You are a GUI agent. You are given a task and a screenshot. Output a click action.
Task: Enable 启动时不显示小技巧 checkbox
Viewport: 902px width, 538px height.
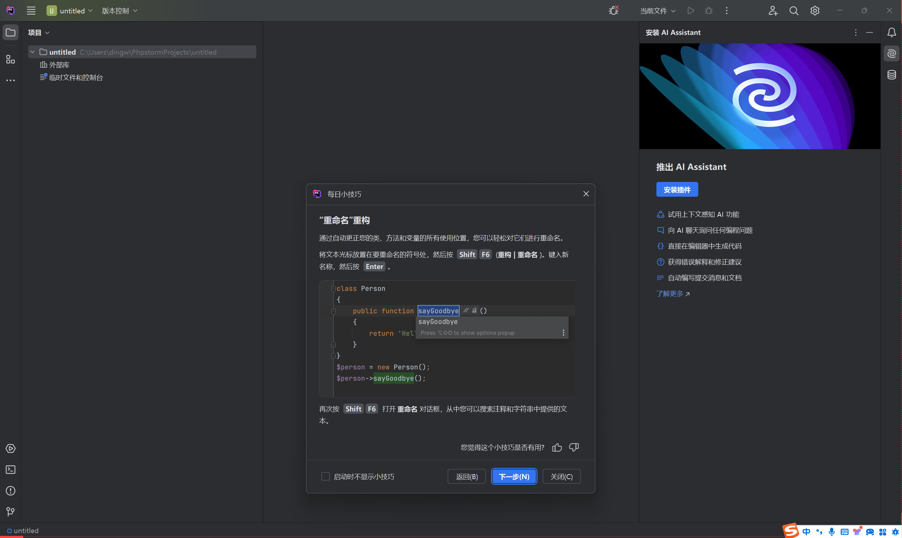tap(325, 476)
